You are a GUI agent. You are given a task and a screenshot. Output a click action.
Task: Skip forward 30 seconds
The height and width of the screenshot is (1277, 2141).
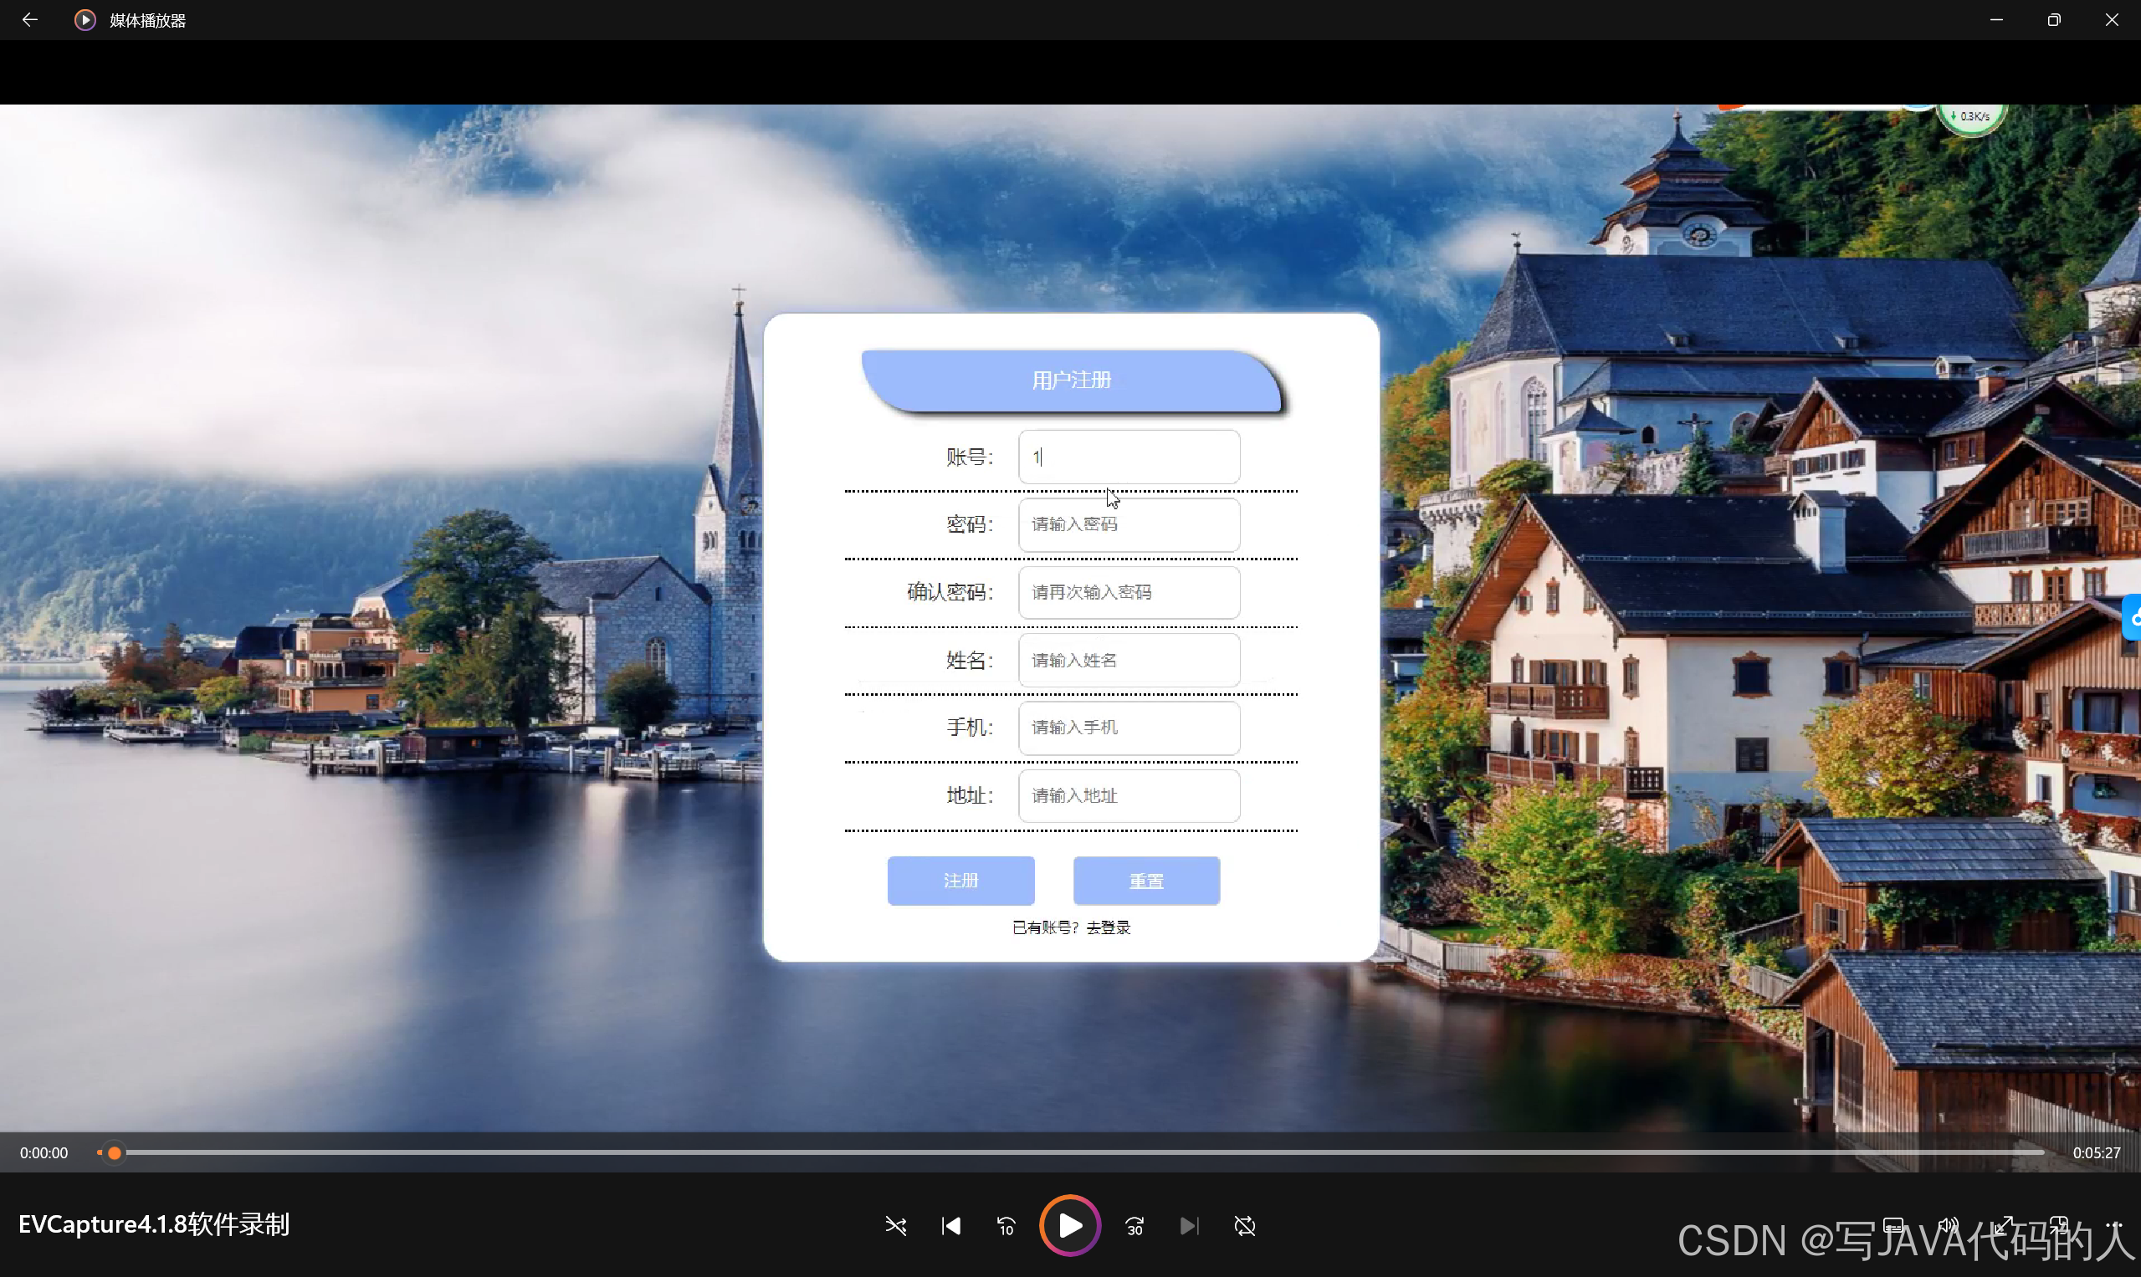coord(1135,1225)
